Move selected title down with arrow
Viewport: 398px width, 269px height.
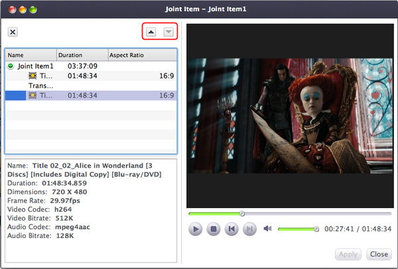click(168, 32)
